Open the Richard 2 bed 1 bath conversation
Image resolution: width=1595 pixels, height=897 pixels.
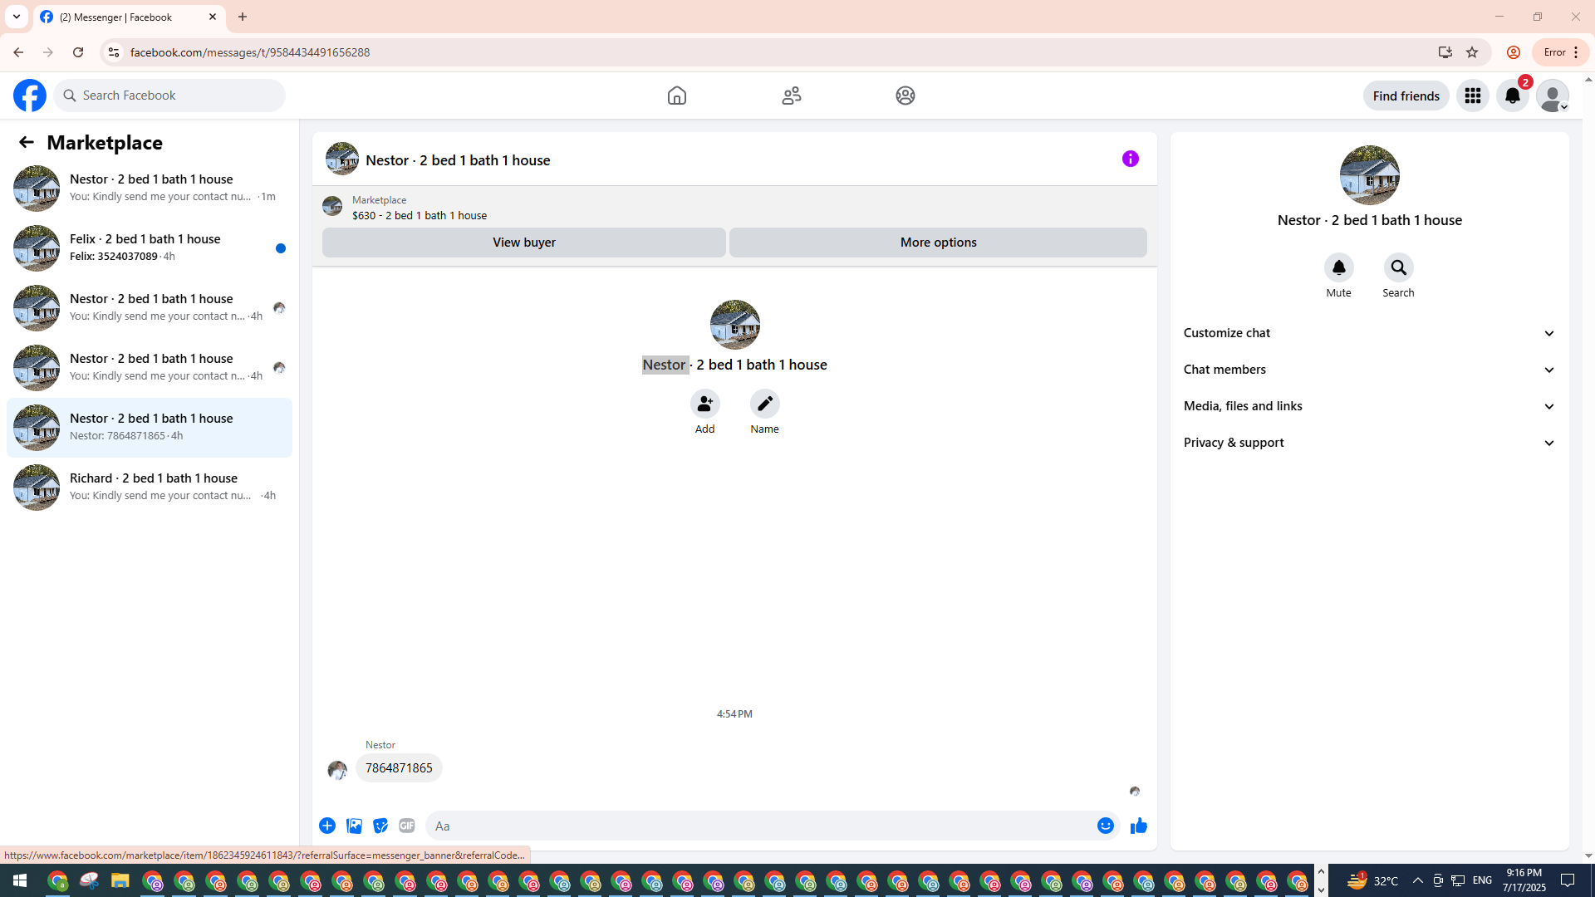click(150, 488)
